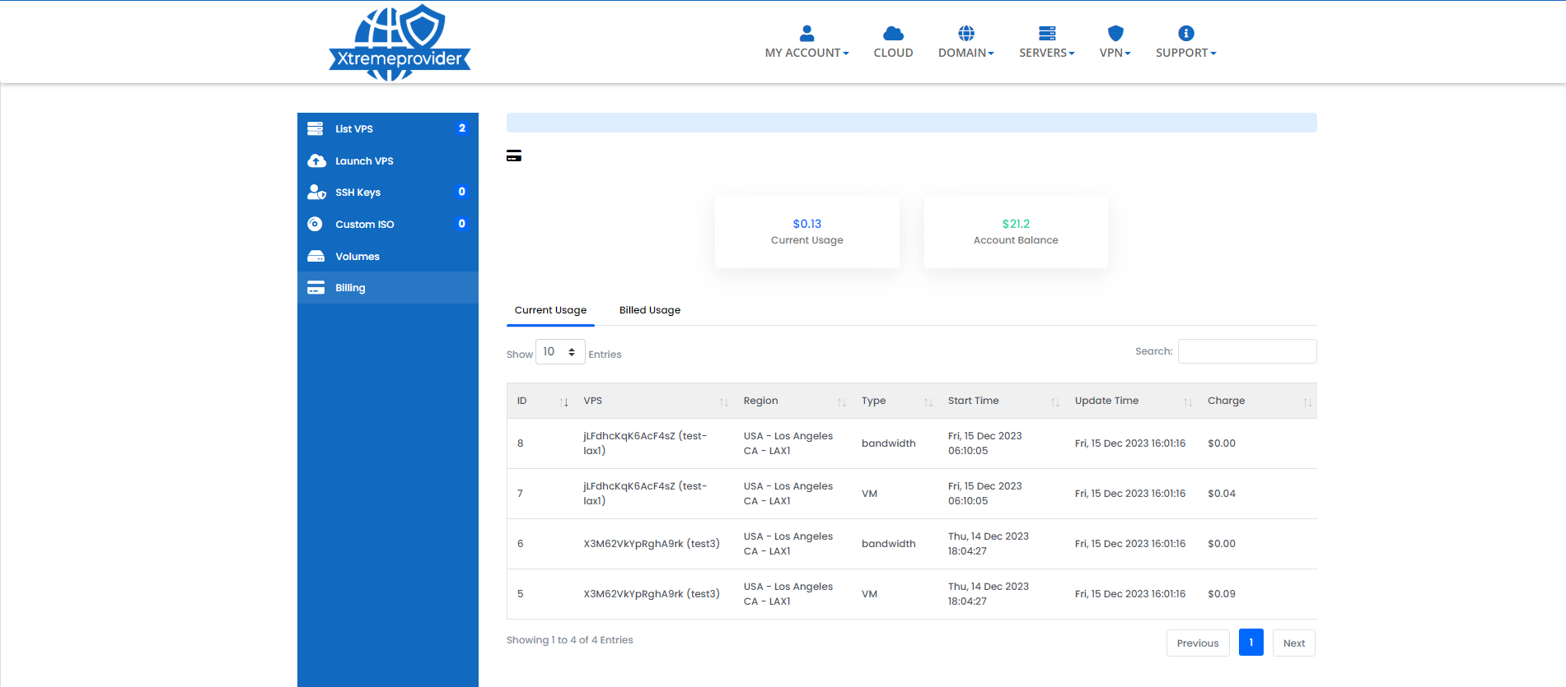Sort table by ID column arrows

(x=564, y=402)
